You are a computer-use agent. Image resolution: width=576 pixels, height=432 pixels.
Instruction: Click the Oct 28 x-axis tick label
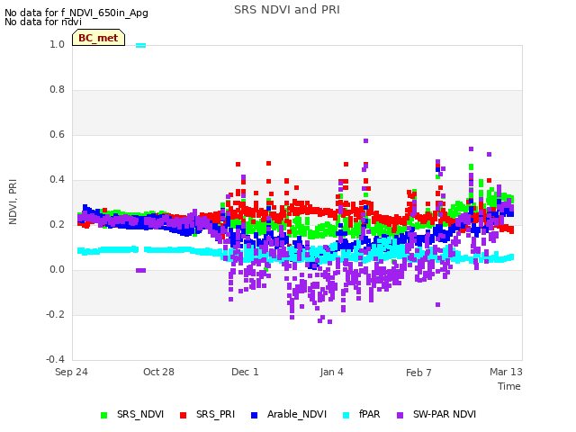(158, 372)
